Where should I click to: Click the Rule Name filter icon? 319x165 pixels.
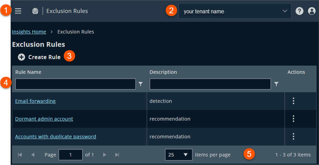click(141, 84)
